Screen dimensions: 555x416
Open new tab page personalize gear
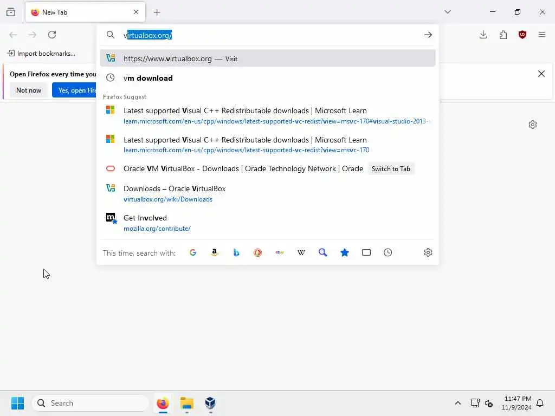(533, 125)
